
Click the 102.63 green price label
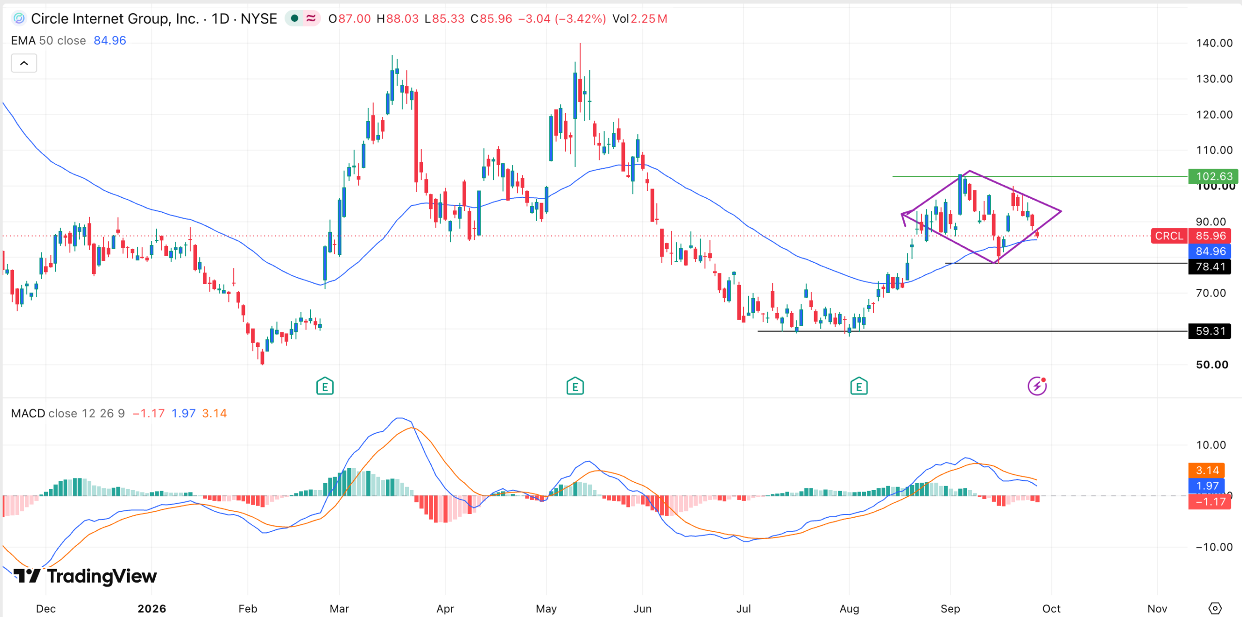tap(1213, 176)
